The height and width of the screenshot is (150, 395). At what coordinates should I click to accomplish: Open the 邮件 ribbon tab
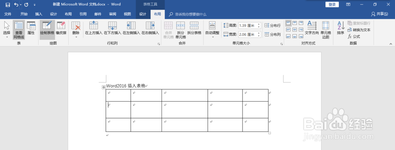click(x=98, y=14)
